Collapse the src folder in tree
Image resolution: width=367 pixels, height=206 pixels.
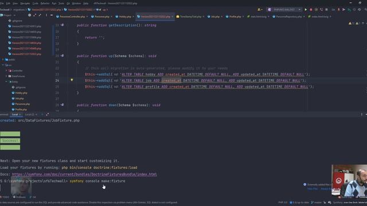click(x=3, y=65)
